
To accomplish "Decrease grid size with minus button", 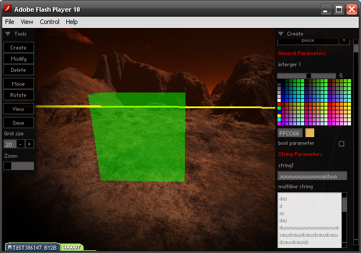I will tap(21, 144).
